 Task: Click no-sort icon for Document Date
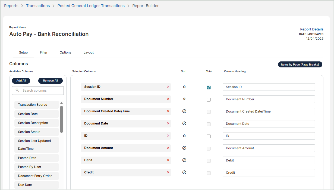(x=184, y=123)
